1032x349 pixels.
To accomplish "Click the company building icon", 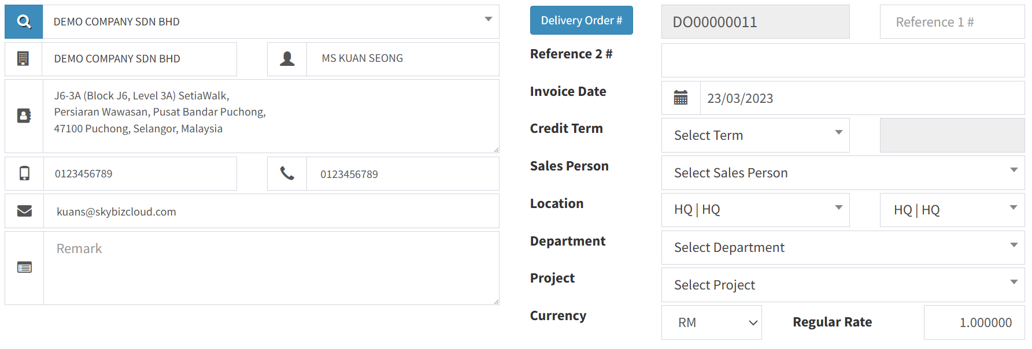I will click(x=23, y=59).
